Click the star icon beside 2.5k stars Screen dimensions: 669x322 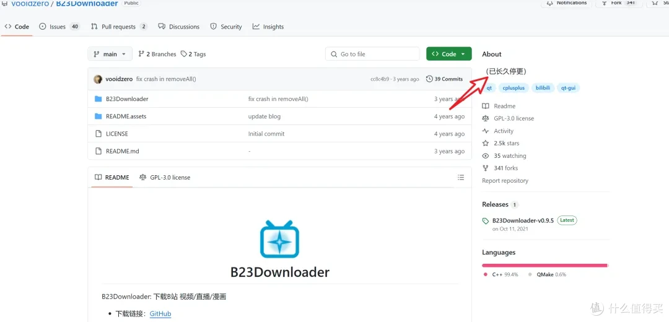[486, 143]
